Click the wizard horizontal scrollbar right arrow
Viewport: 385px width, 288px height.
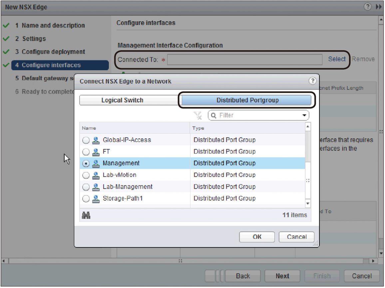pos(373,261)
